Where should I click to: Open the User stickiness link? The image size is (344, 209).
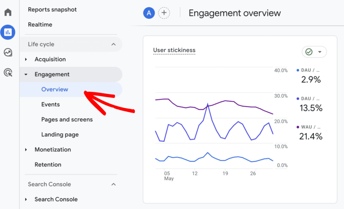[174, 50]
